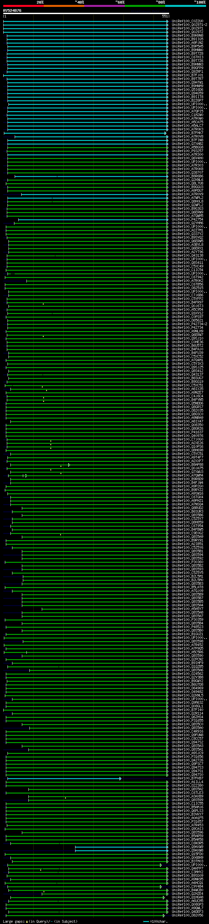Select the UniRef100_B9T7Z8 label
This screenshot has width=209, height=924.
[187, 53]
